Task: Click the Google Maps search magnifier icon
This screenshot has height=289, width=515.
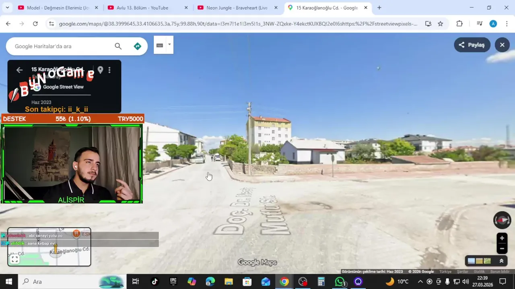Action: click(118, 46)
